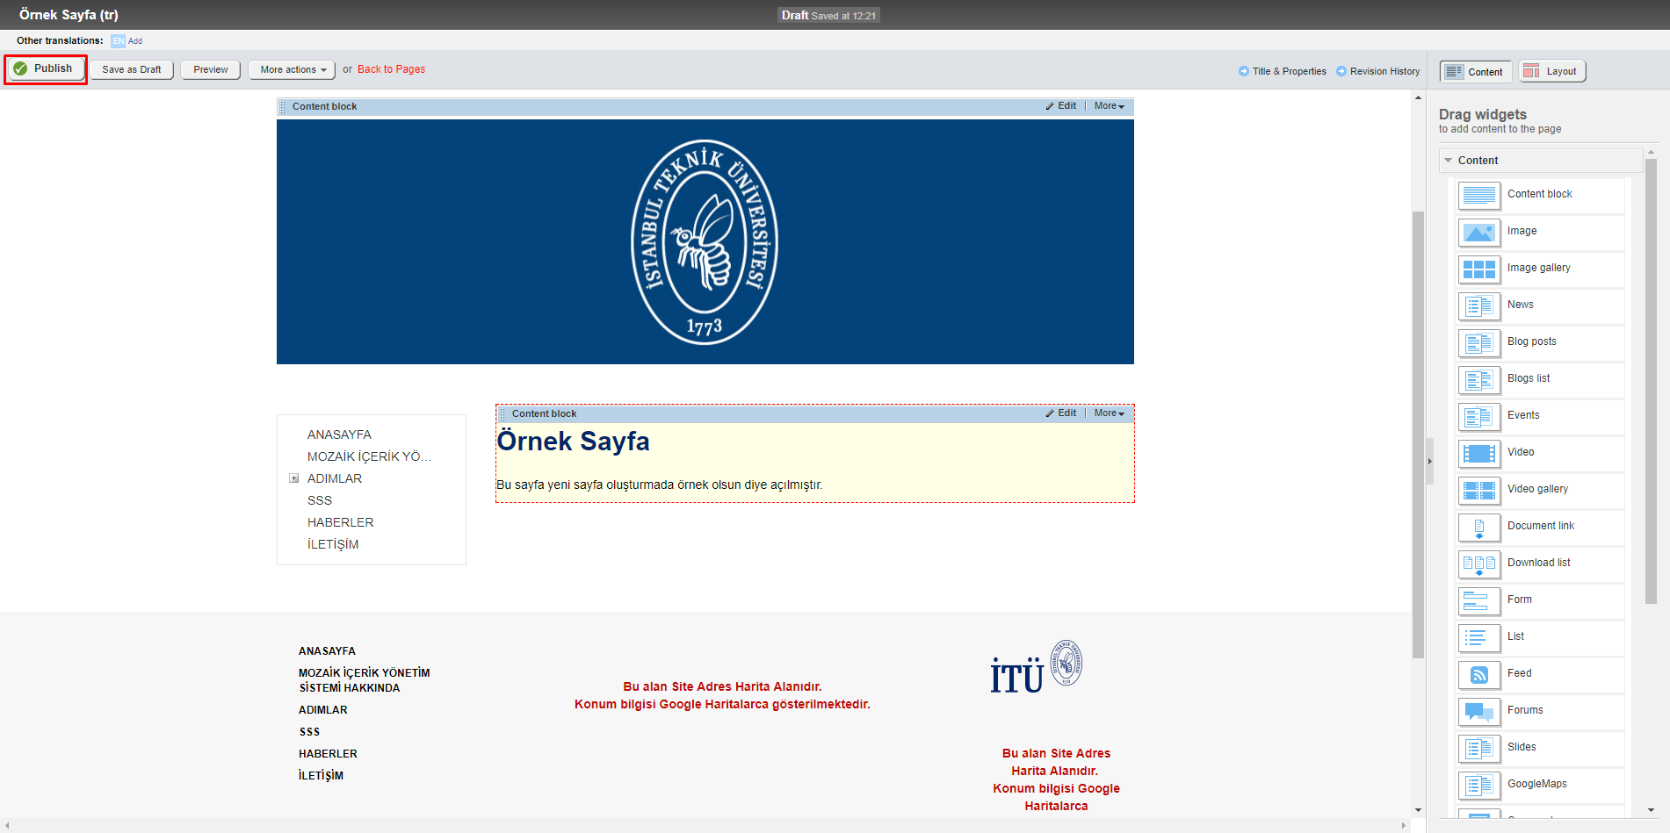Click the page vertical scrollbar thumb
The height and width of the screenshot is (833, 1670).
(1418, 434)
